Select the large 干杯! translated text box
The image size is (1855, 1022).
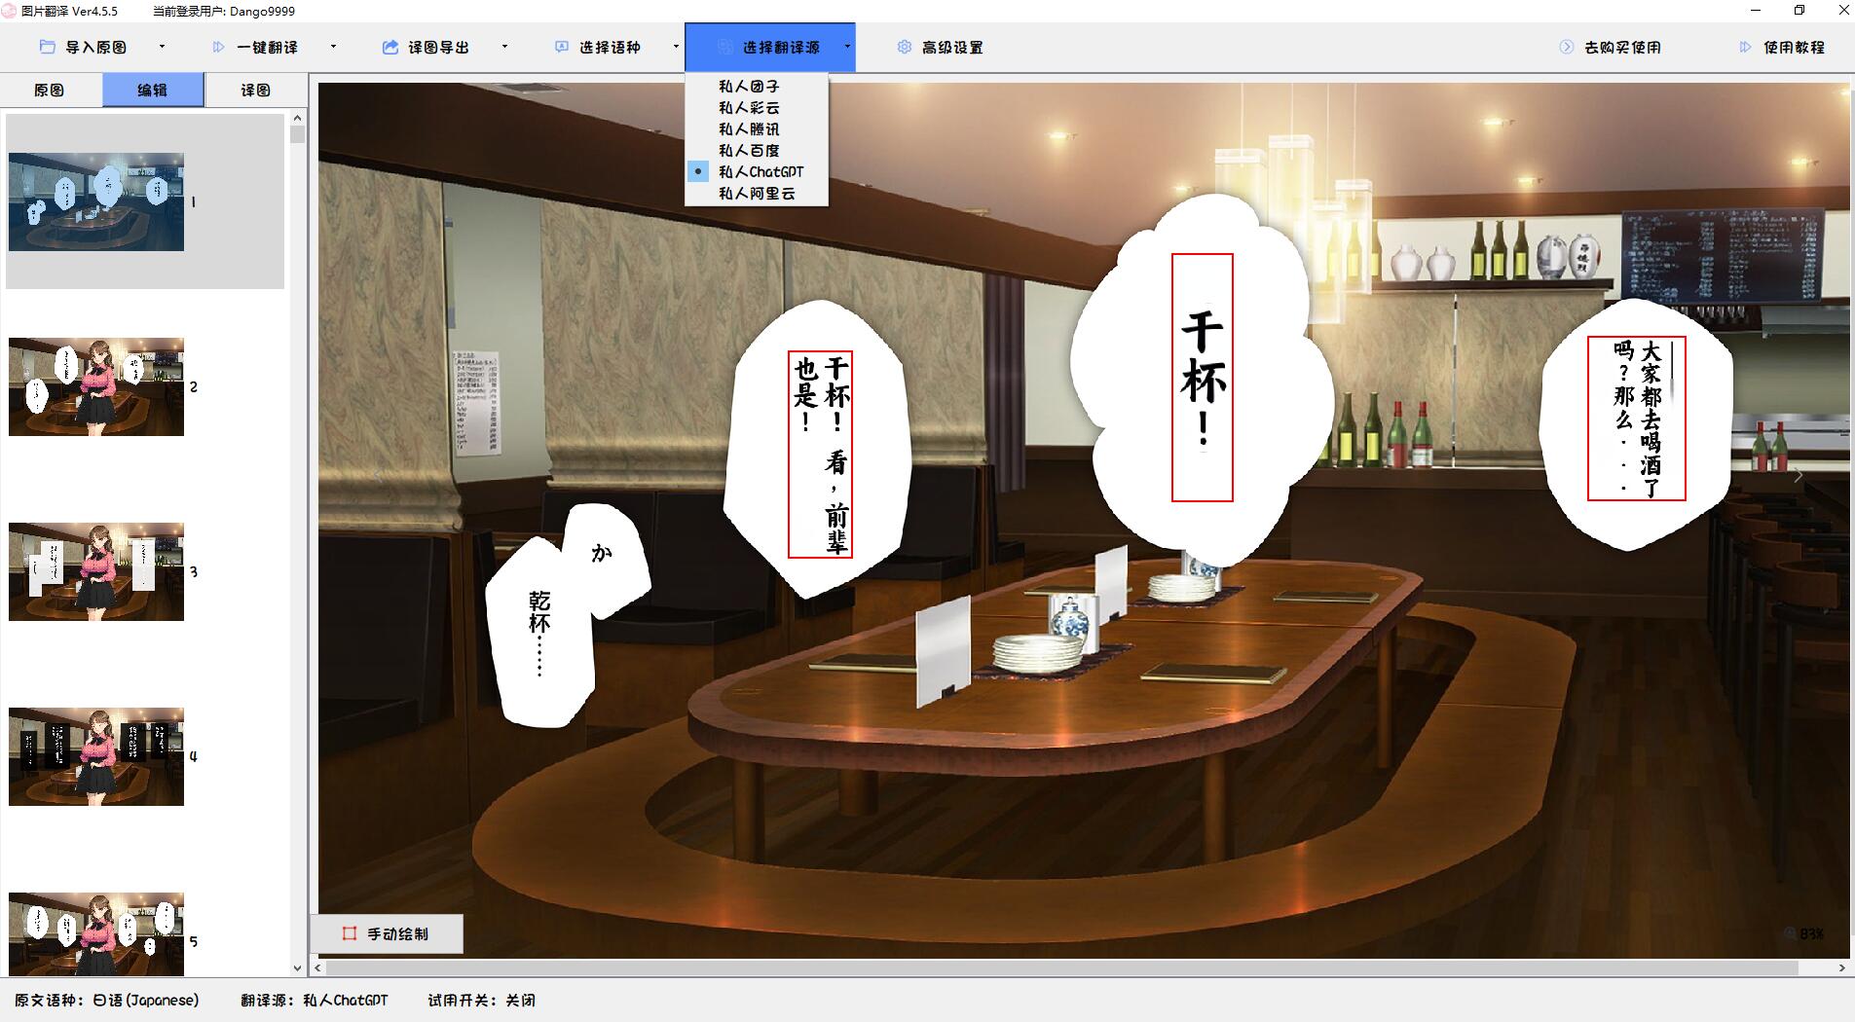pyautogui.click(x=1203, y=378)
